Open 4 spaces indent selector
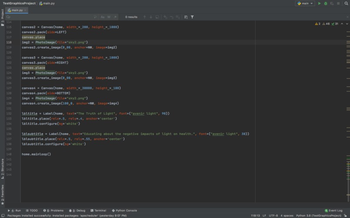The height and width of the screenshot is (218, 350). click(287, 215)
